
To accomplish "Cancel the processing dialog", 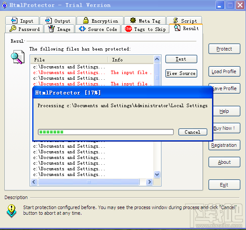I will (x=192, y=132).
